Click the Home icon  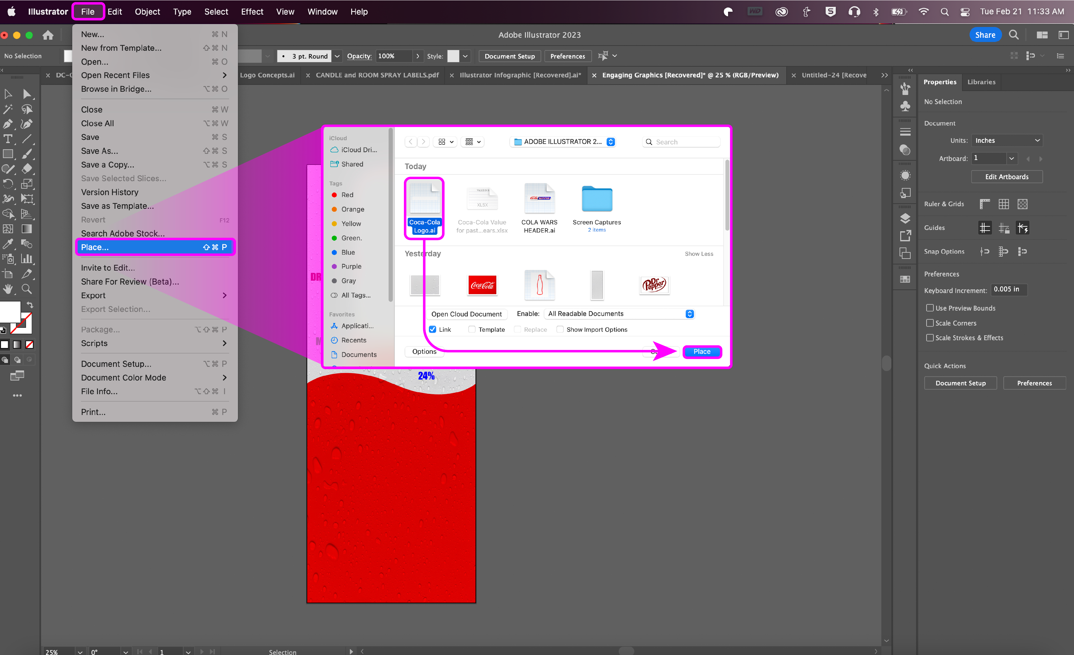coord(48,35)
